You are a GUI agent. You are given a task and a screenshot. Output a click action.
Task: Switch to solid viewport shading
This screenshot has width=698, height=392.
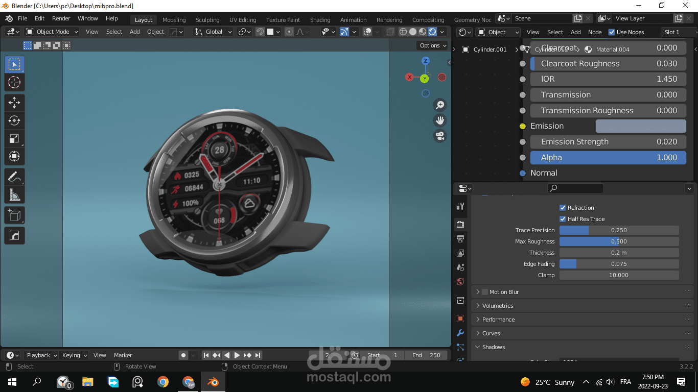[413, 32]
